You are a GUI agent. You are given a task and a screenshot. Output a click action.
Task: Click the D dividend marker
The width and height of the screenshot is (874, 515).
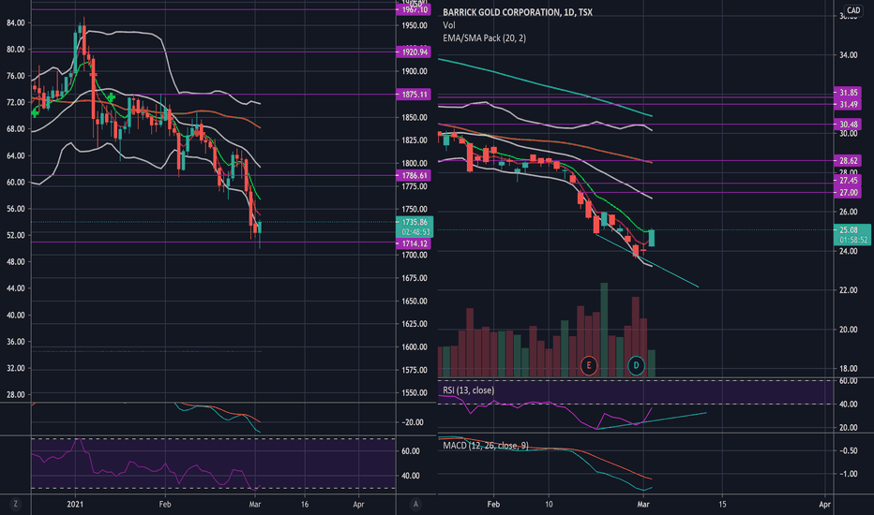[x=636, y=366]
